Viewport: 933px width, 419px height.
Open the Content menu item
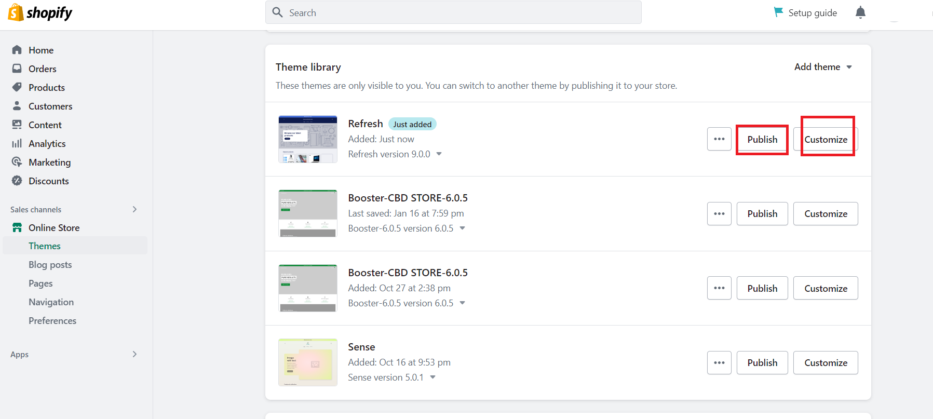click(45, 125)
